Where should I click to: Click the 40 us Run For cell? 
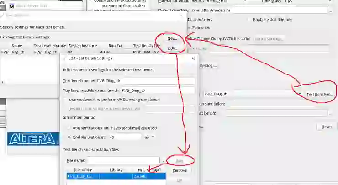tap(106, 52)
